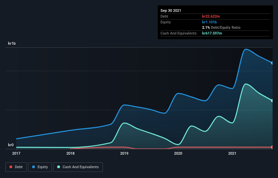Click the Equity row label in tooltip
Viewport: 278px width, 178px height.
coord(166,22)
